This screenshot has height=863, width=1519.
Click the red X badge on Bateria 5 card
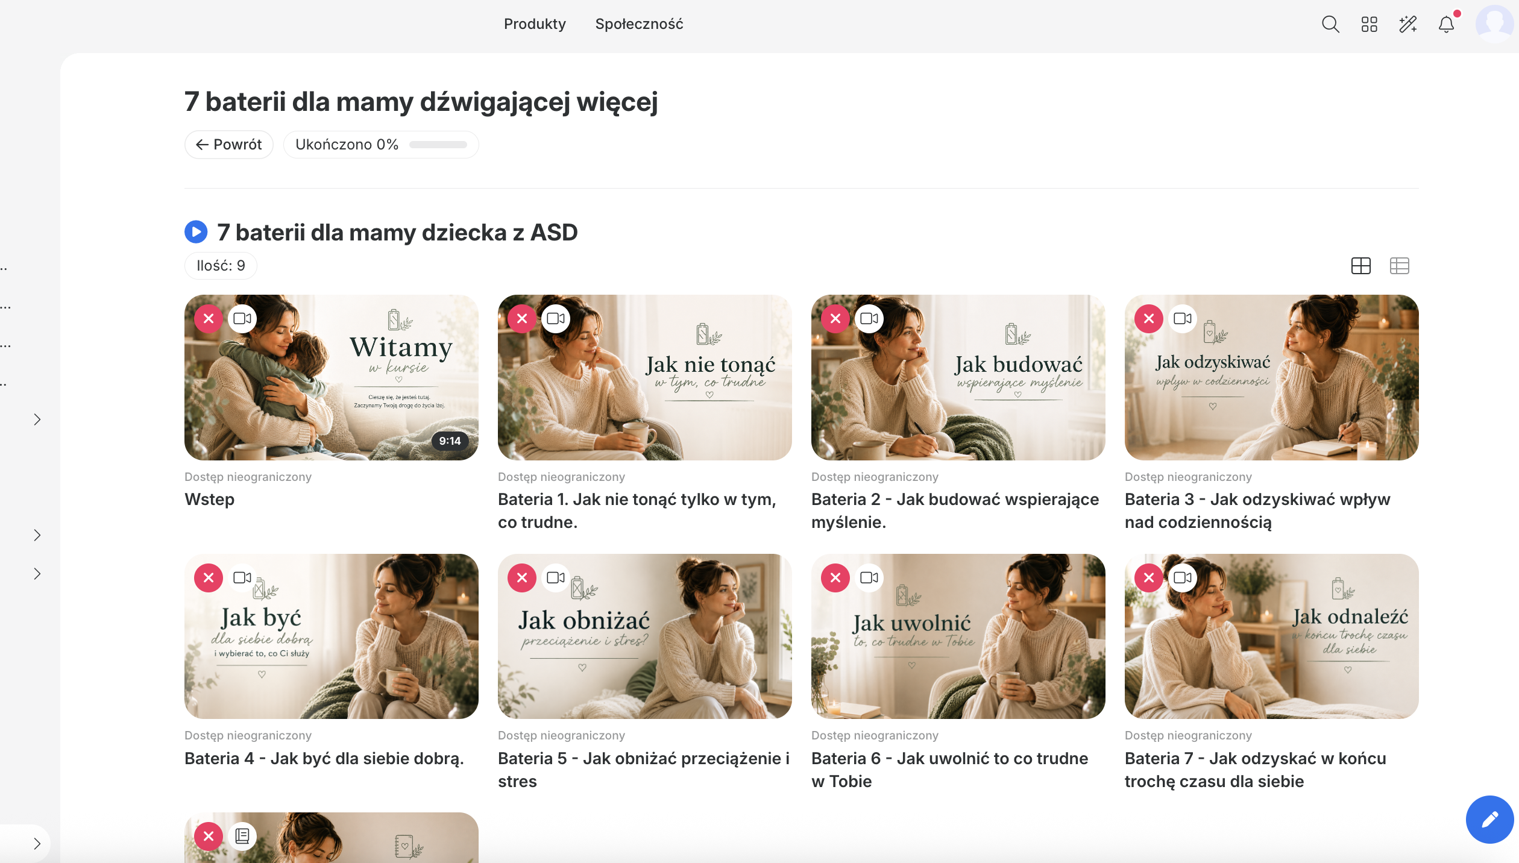[x=522, y=577]
